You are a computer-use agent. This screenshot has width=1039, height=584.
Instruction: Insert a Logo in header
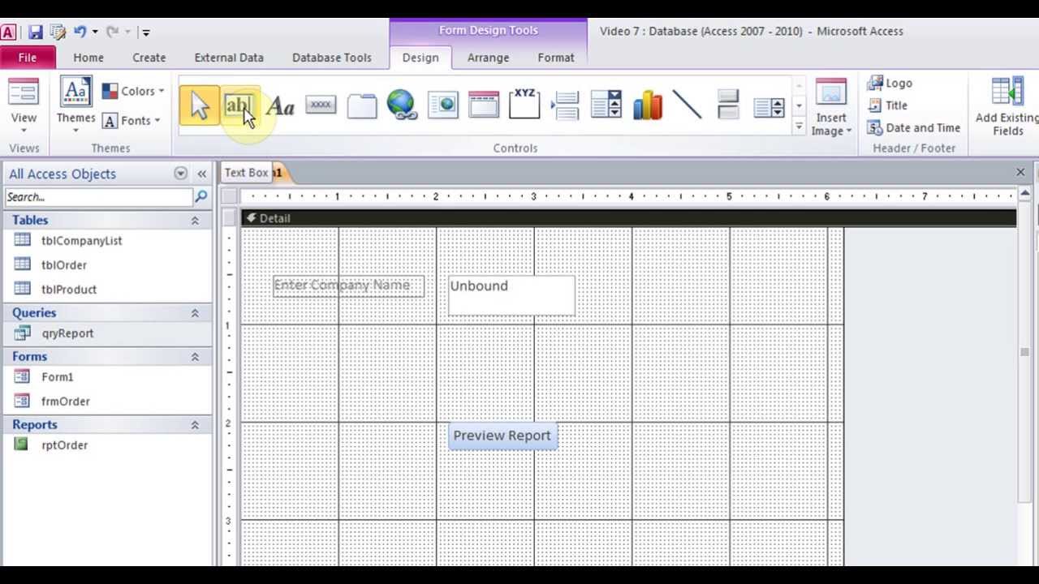pyautogui.click(x=890, y=83)
